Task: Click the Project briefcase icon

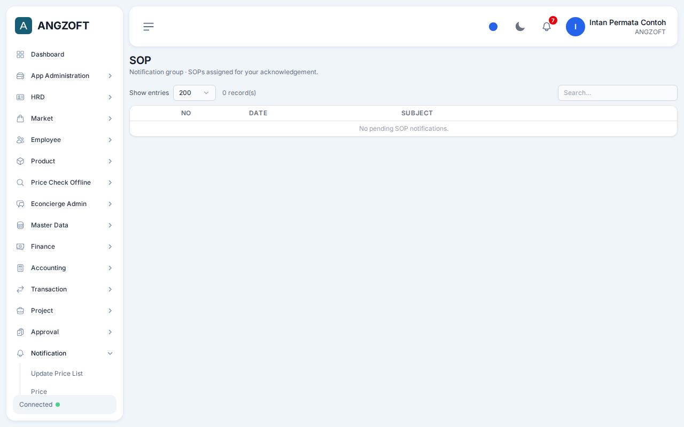Action: 20,311
